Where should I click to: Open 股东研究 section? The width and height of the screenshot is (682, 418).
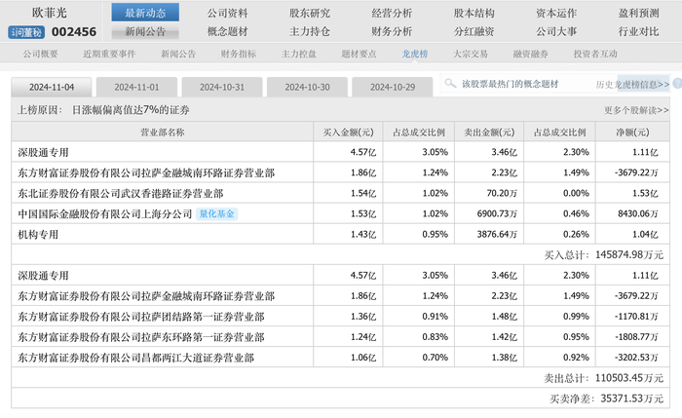pos(310,13)
